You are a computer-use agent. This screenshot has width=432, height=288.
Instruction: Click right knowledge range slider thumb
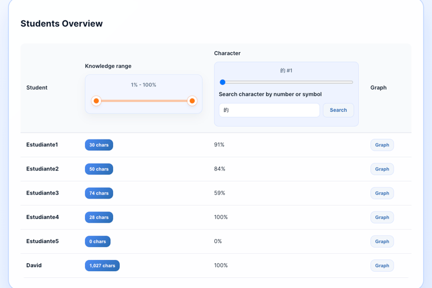pos(192,101)
